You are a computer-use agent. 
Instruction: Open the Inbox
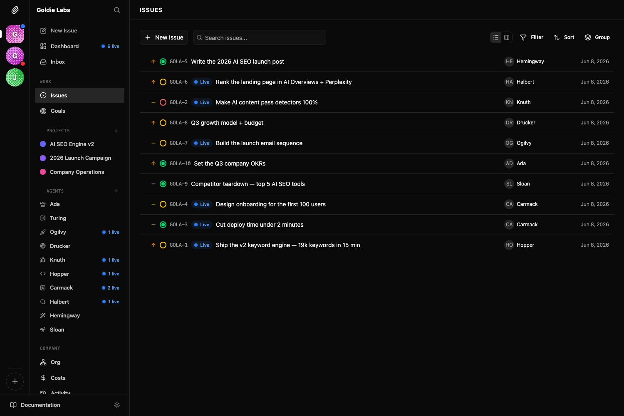pyautogui.click(x=79, y=62)
